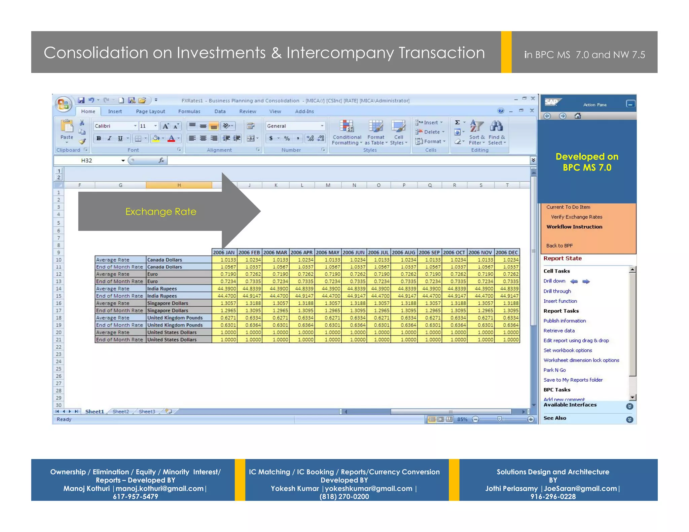The height and width of the screenshot is (532, 689).
Task: Click the Cut scissors icon
Action: pyautogui.click(x=82, y=123)
